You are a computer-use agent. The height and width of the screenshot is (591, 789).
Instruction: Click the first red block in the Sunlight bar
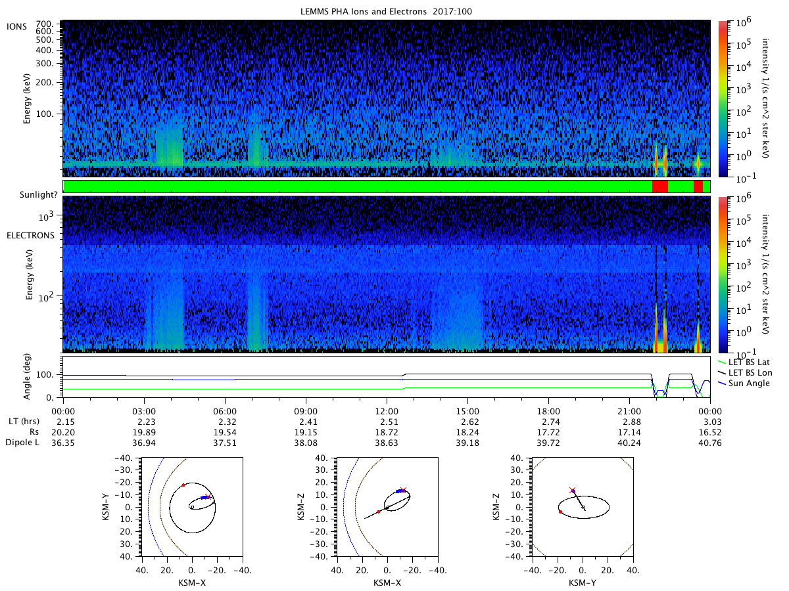[x=659, y=186]
